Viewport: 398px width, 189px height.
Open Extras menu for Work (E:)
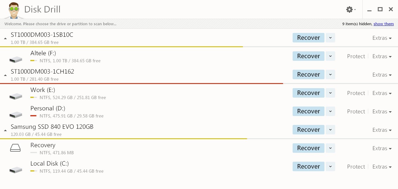tap(382, 93)
